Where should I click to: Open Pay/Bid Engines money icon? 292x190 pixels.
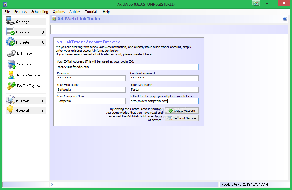tap(11, 86)
